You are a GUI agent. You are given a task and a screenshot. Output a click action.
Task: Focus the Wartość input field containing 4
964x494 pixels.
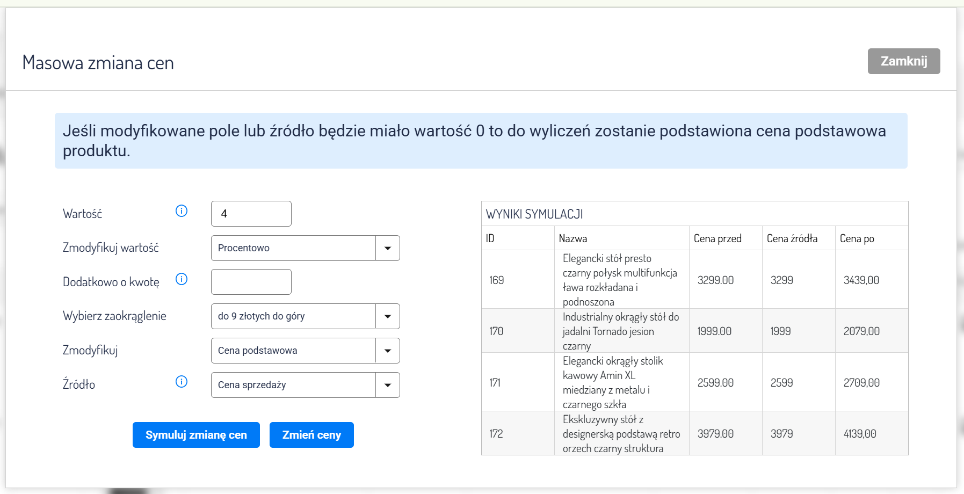[x=251, y=214]
